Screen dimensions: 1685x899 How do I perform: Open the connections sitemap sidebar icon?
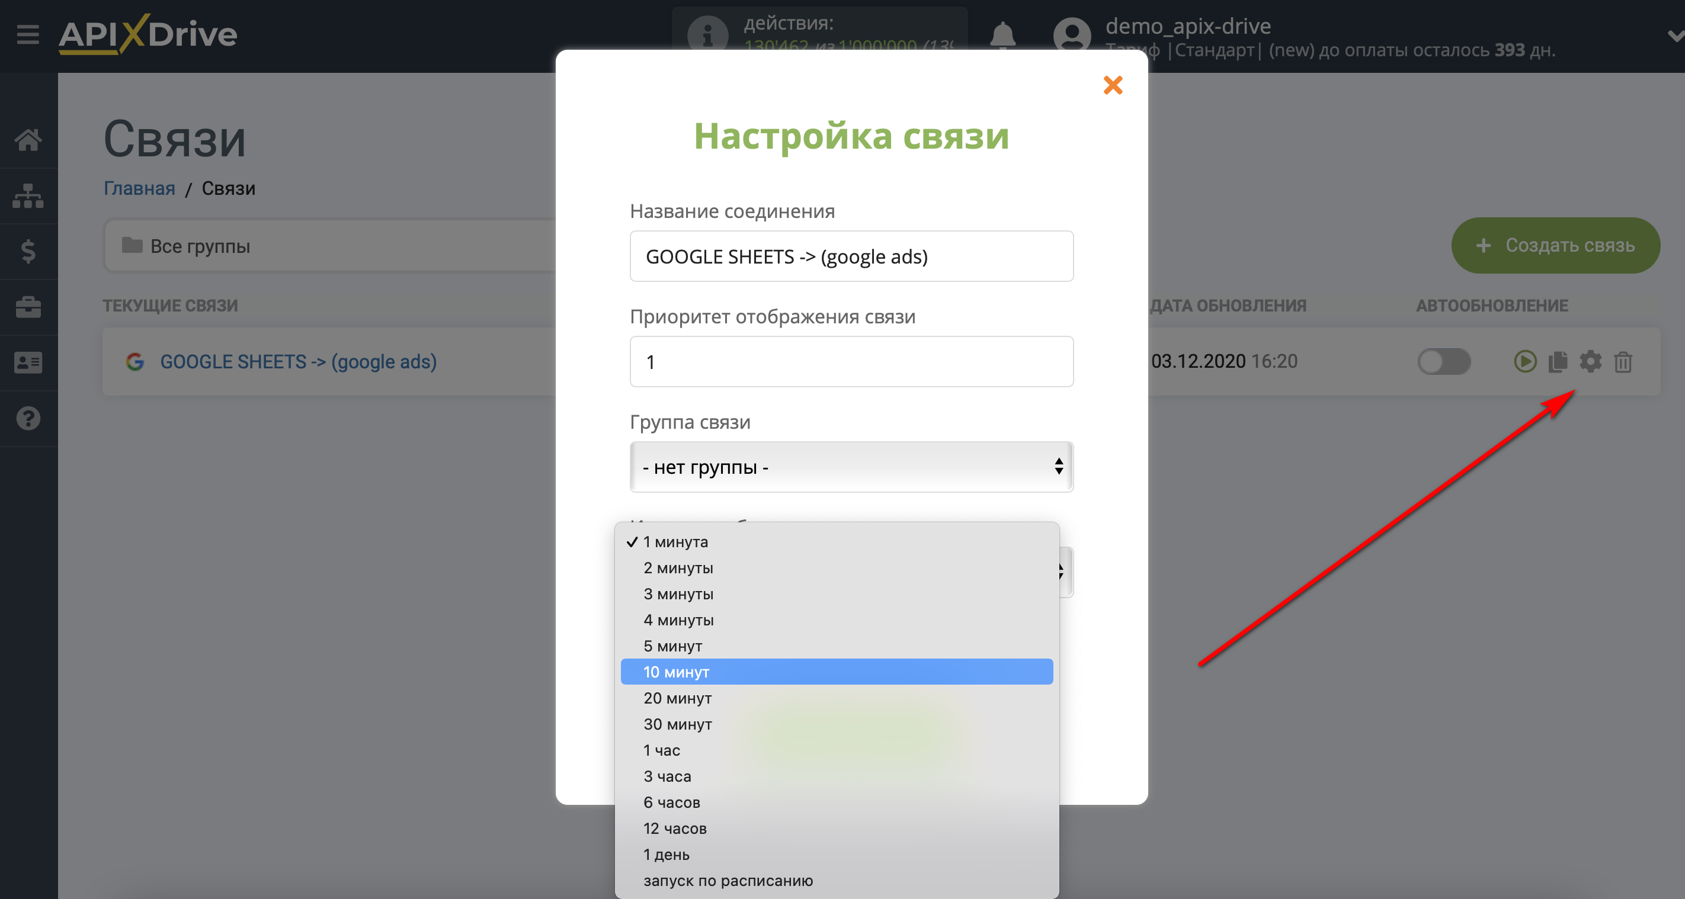click(x=28, y=195)
